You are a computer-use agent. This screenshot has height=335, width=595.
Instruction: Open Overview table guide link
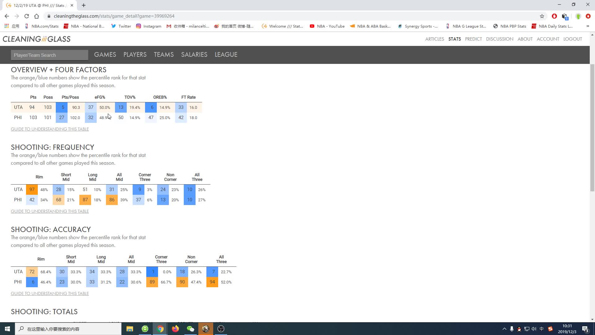point(50,129)
